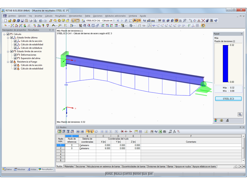Click the delete row red X table icon

pyautogui.click(x=122, y=131)
